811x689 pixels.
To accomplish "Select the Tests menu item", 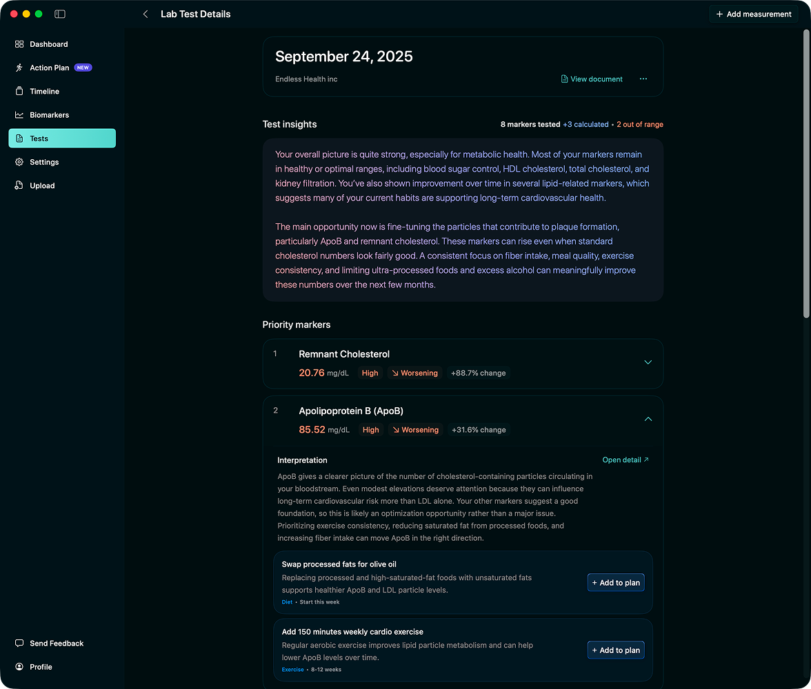I will tap(62, 138).
